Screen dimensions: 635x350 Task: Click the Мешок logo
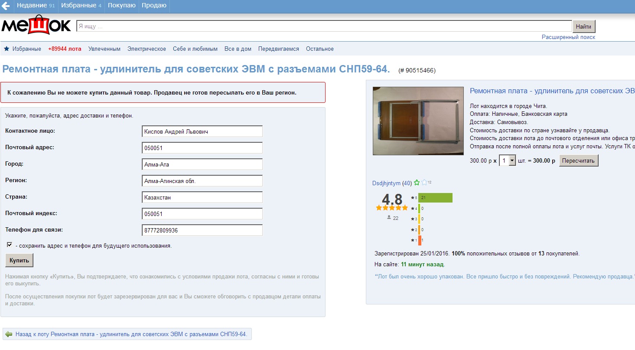(36, 26)
